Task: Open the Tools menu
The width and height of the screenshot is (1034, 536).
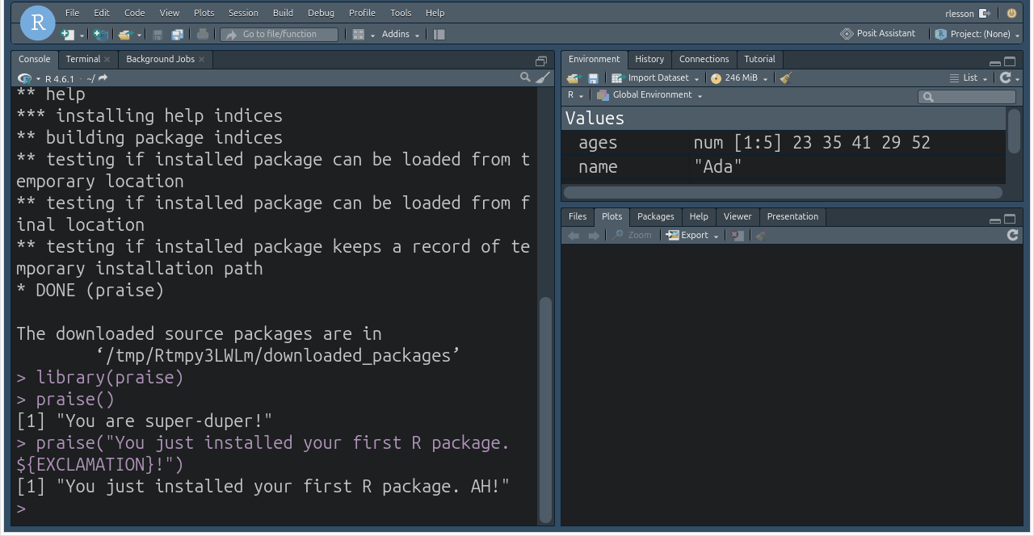Action: tap(401, 13)
